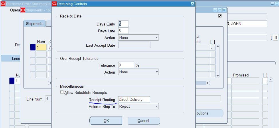The height and width of the screenshot is (128, 279).
Task: Click the Enforce Ship To label
Action: click(x=102, y=107)
